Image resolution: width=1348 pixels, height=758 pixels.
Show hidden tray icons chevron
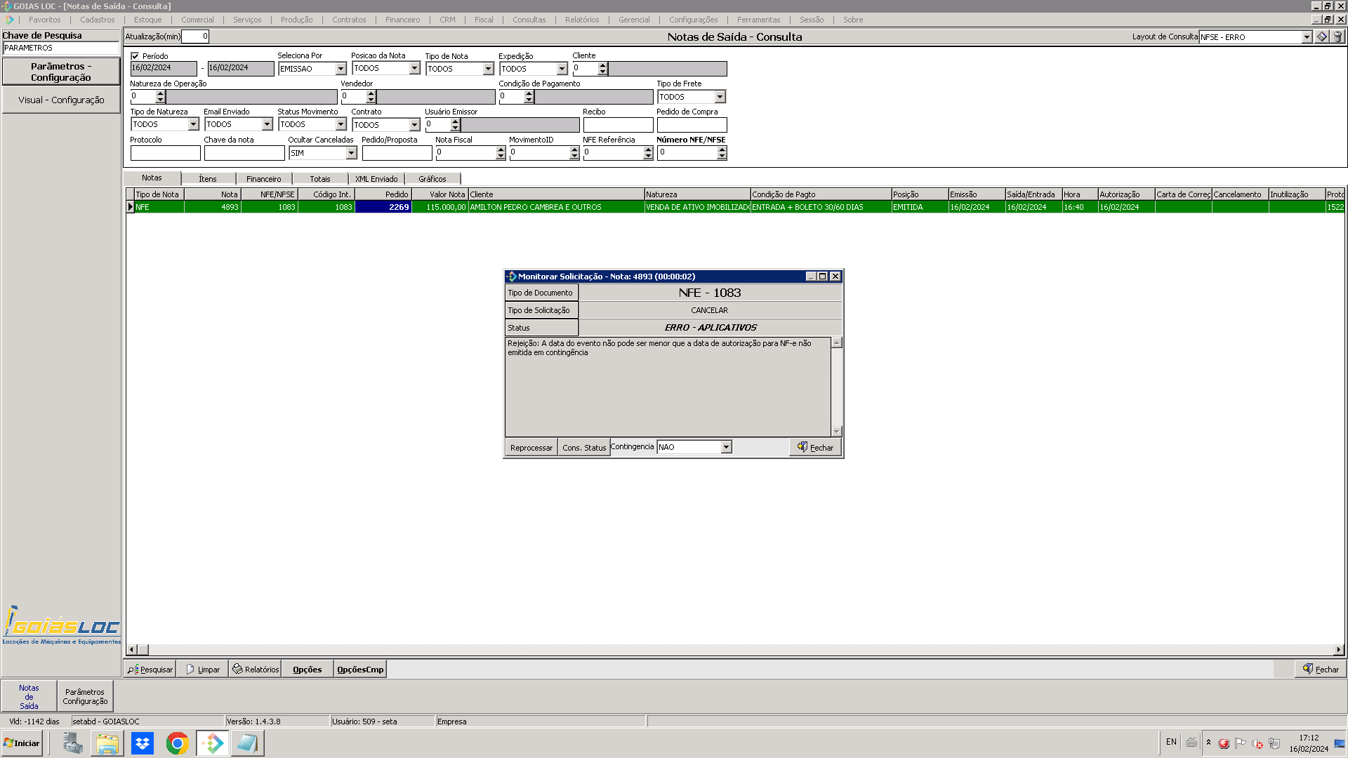click(1208, 742)
